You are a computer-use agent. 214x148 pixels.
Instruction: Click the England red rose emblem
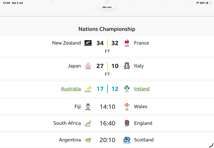click(x=127, y=123)
